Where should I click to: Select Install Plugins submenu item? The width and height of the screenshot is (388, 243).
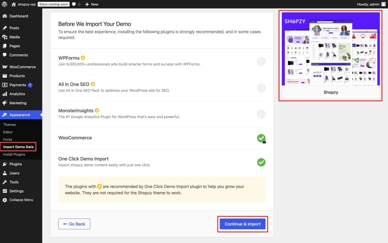point(14,154)
